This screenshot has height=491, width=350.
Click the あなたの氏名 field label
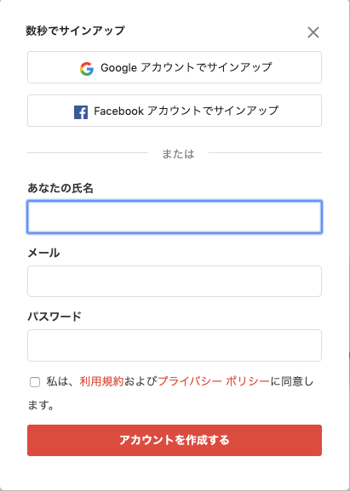point(60,188)
